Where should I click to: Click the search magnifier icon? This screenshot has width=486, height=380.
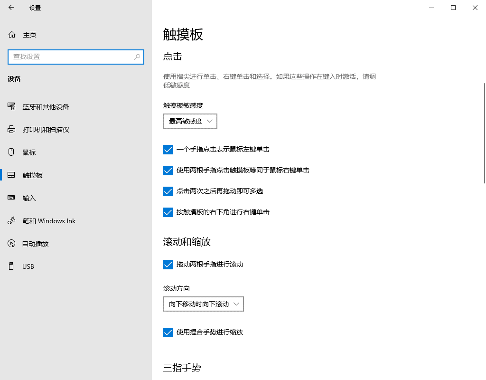[137, 57]
